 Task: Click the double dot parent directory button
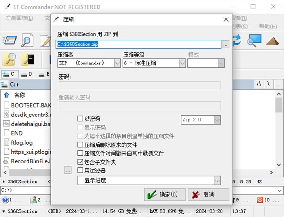pos(278,84)
